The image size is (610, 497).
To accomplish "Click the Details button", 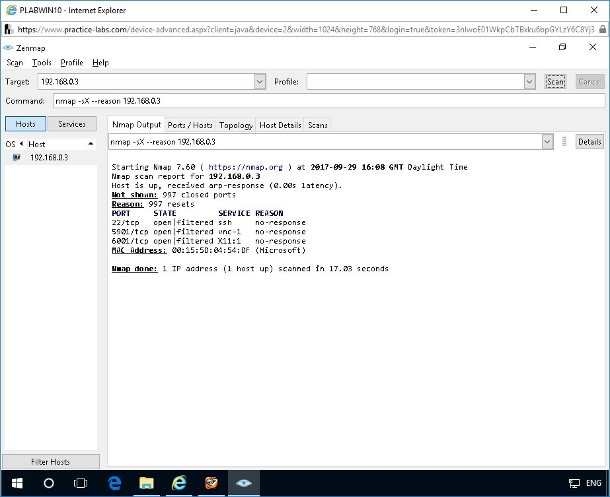I will [x=590, y=141].
